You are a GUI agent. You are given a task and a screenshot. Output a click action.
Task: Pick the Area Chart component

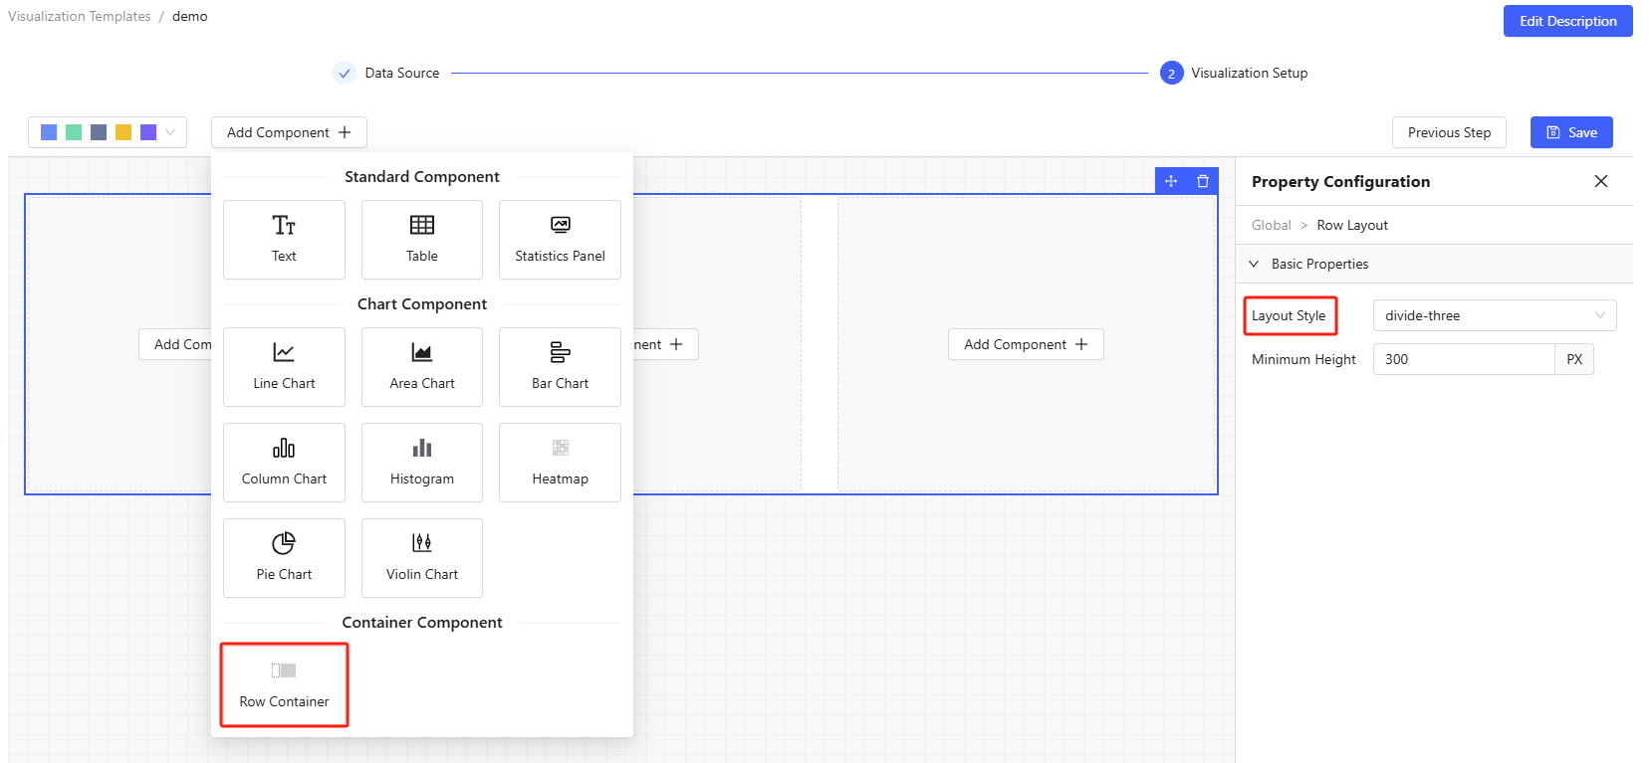pos(422,367)
